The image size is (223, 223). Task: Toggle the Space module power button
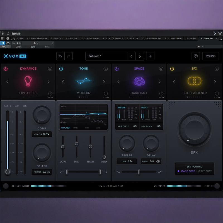[117, 69]
